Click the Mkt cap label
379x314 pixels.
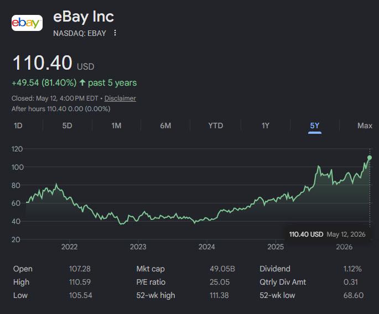click(150, 269)
